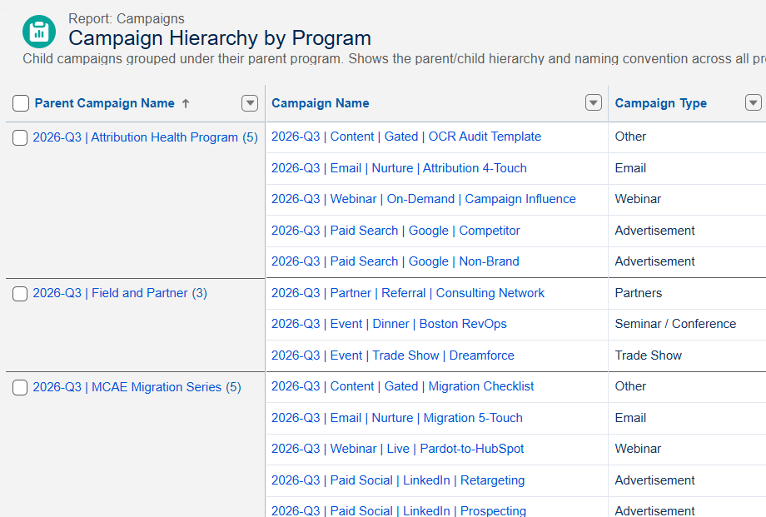Check the Field and Partner group checkbox
This screenshot has width=766, height=517.
click(x=20, y=294)
